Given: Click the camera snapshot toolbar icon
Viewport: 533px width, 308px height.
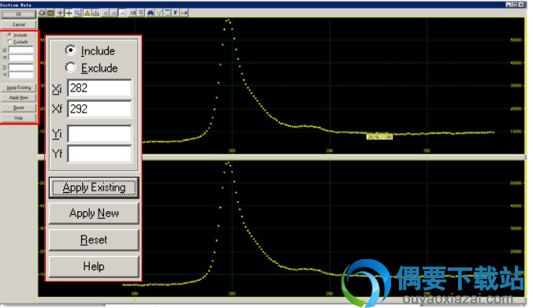Looking at the screenshot, I should point(50,13).
